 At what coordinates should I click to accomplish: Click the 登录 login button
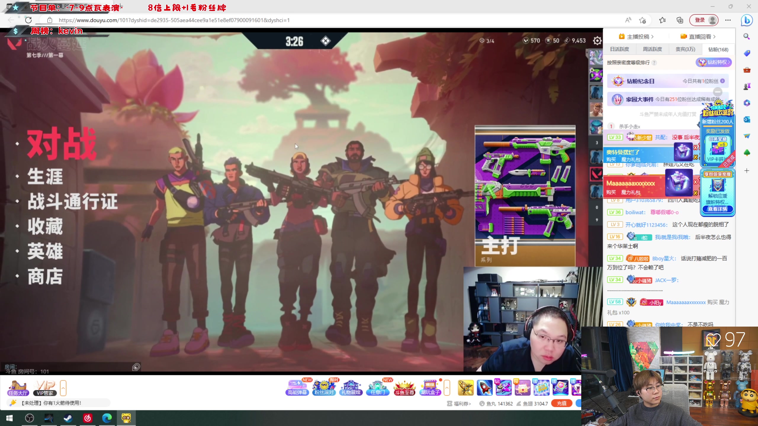pyautogui.click(x=700, y=20)
